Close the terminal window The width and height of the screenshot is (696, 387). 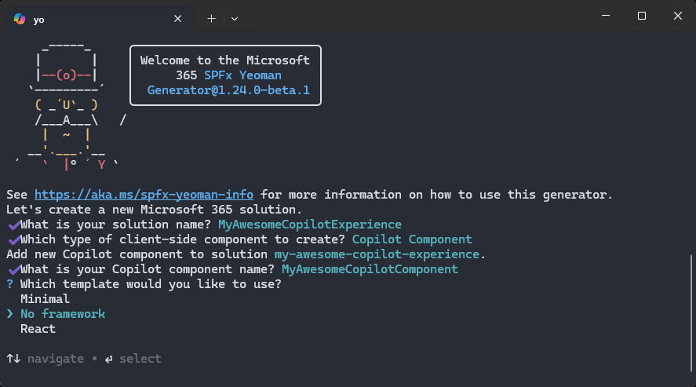(678, 16)
